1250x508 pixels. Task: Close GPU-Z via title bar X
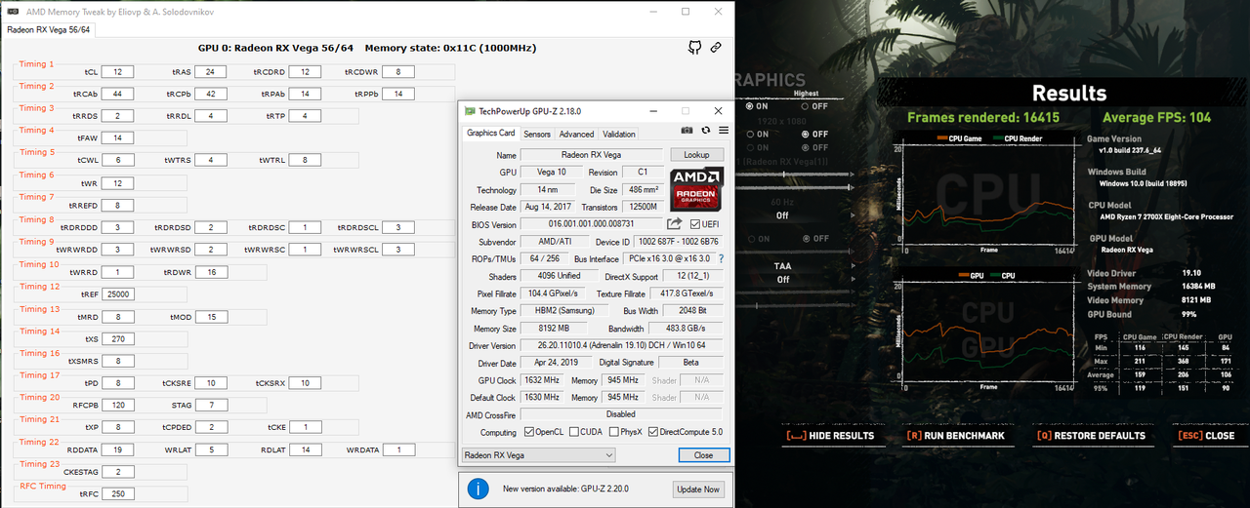(718, 111)
